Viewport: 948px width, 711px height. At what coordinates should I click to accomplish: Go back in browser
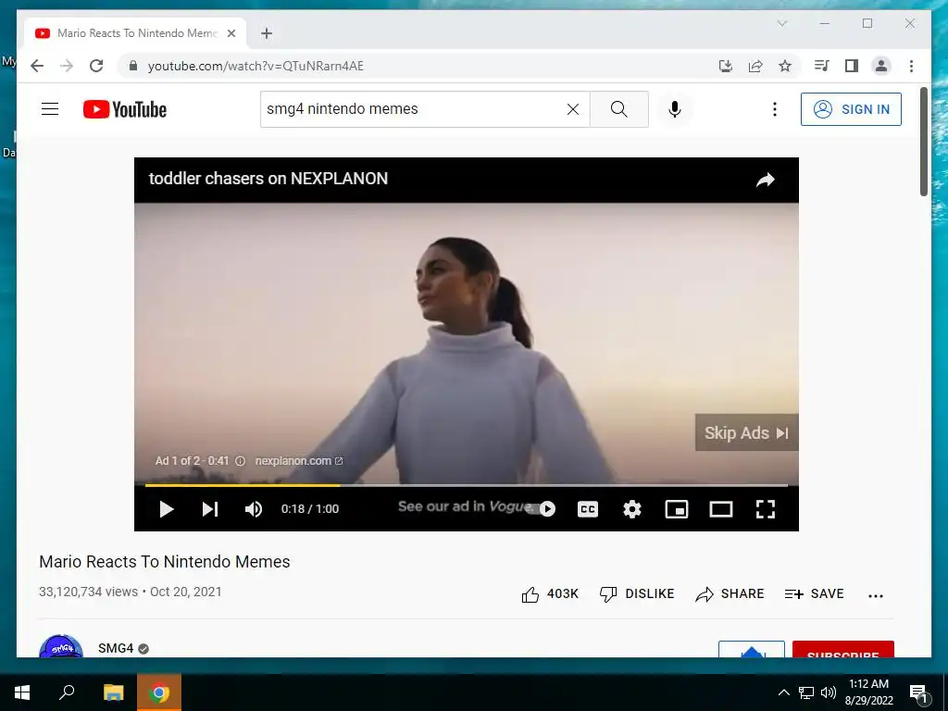(x=37, y=66)
